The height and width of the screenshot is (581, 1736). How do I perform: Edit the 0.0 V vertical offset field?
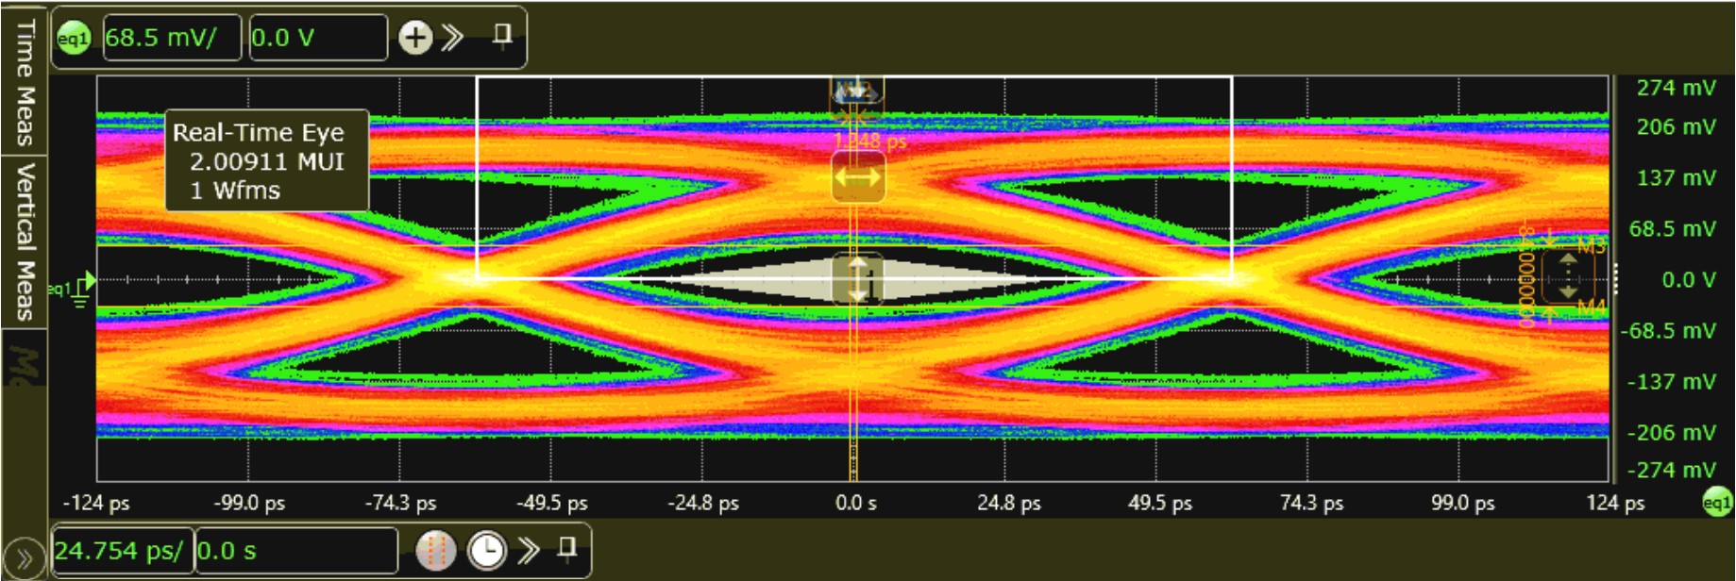317,39
